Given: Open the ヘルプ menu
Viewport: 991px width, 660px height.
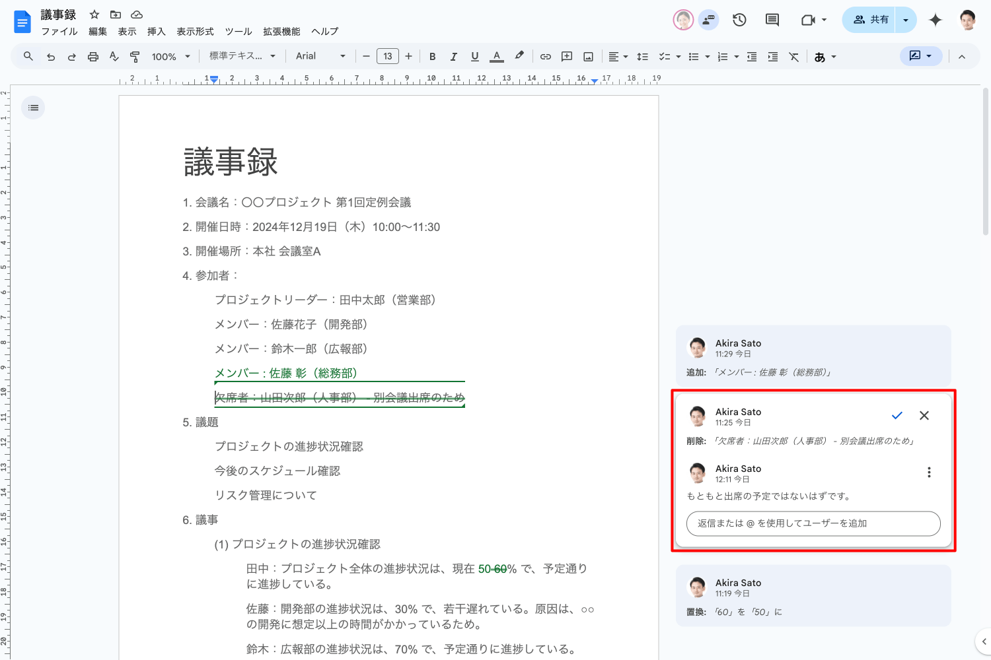Looking at the screenshot, I should tap(325, 32).
